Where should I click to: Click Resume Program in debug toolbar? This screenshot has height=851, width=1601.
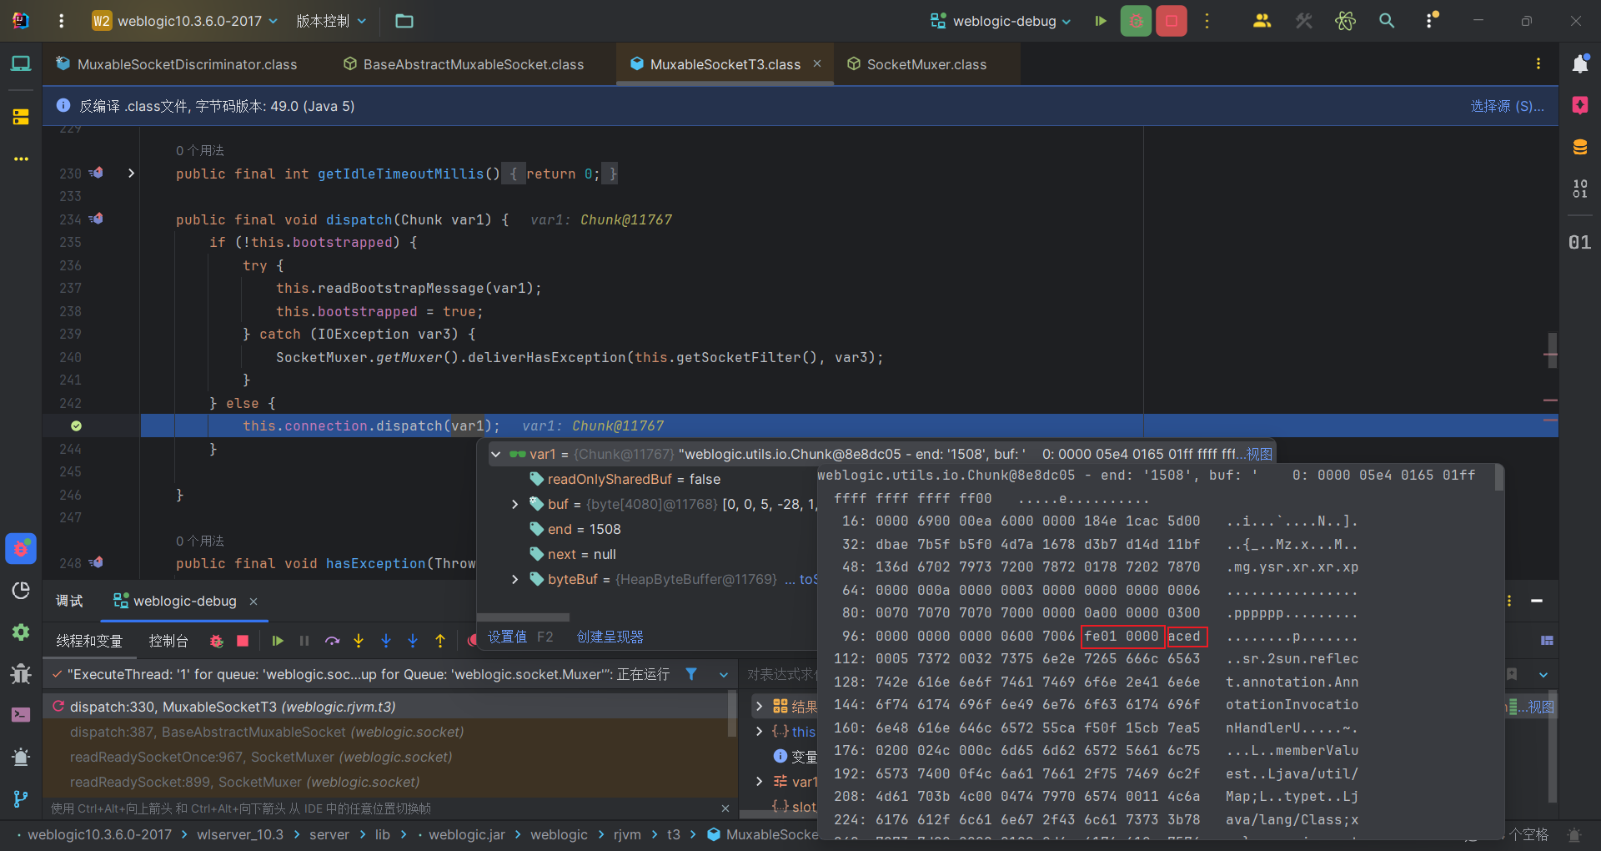[x=278, y=641]
